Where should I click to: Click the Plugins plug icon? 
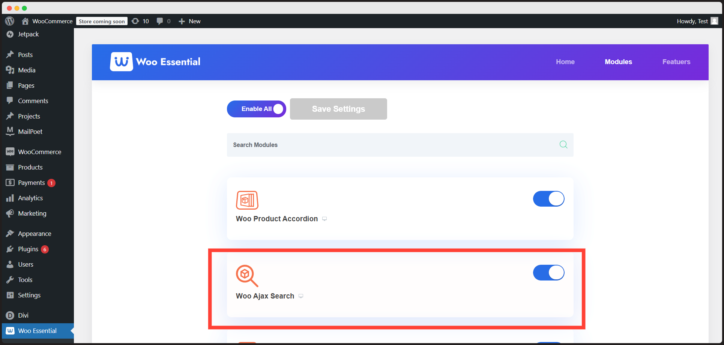[10, 249]
